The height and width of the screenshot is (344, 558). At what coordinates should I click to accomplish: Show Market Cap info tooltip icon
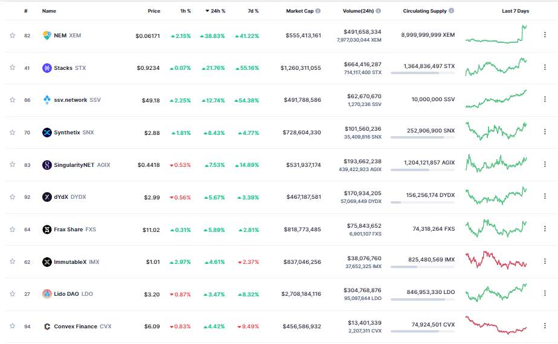pyautogui.click(x=318, y=11)
